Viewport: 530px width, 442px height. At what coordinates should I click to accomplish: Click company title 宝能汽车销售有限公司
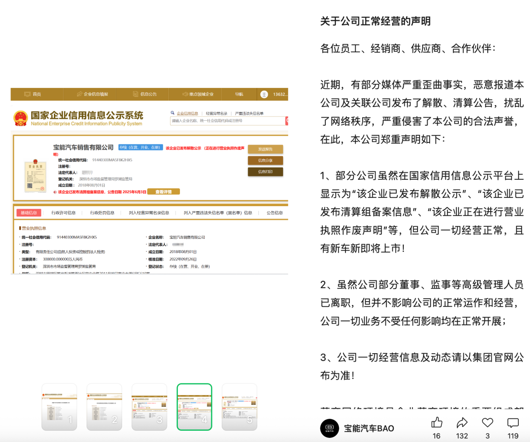tap(83, 147)
